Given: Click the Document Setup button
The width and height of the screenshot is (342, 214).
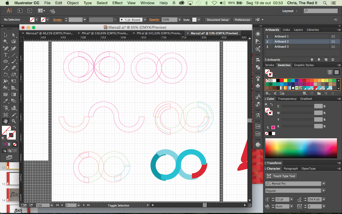Looking at the screenshot, I should (x=218, y=20).
